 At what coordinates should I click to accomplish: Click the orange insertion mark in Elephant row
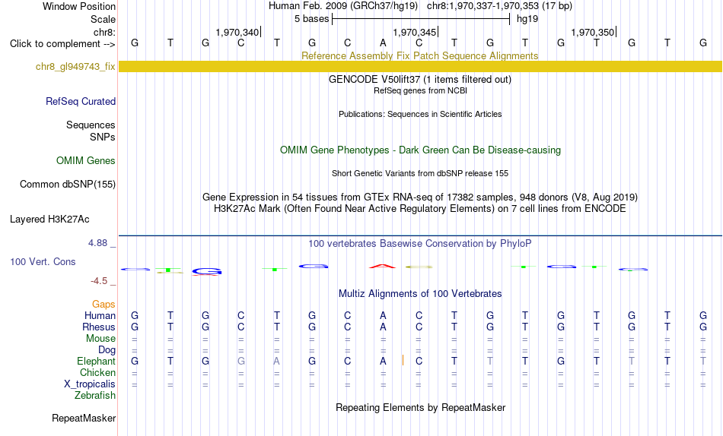403,361
